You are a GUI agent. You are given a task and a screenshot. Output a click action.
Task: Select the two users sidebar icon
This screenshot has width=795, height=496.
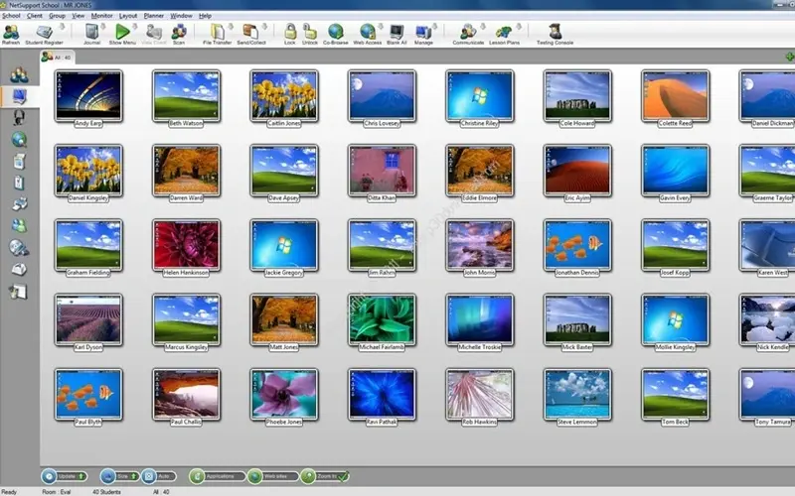19,226
